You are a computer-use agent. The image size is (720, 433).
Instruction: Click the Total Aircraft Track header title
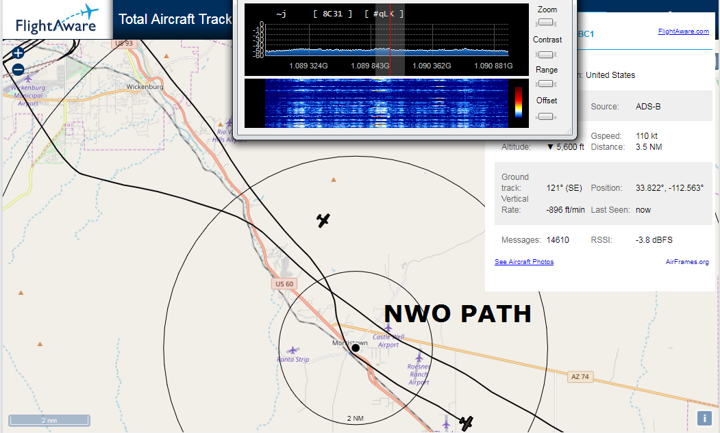pos(175,19)
